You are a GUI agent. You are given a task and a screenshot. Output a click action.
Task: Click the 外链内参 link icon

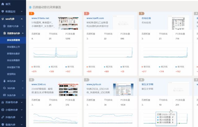3,117
